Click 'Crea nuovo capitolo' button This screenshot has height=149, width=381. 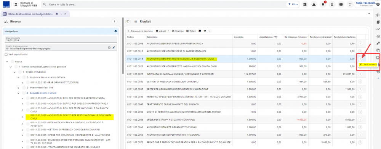tap(140, 31)
